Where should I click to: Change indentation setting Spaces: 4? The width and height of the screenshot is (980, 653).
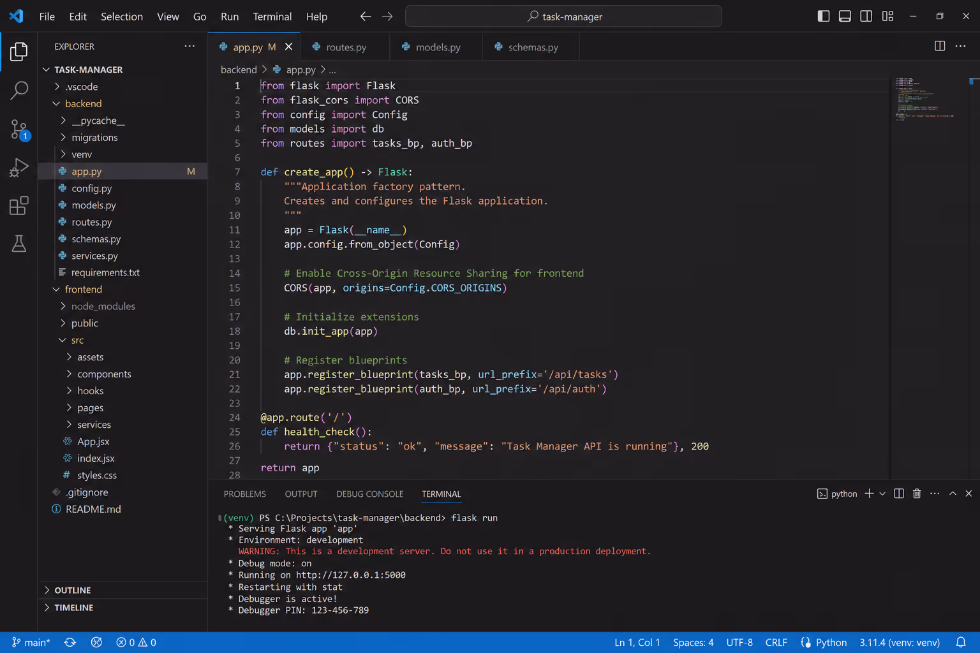pos(693,642)
